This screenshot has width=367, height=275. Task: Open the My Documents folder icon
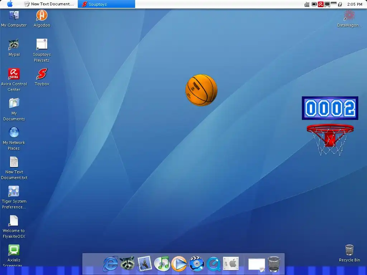tap(14, 109)
